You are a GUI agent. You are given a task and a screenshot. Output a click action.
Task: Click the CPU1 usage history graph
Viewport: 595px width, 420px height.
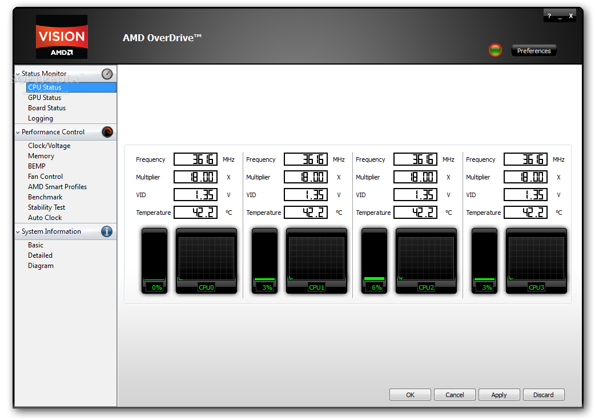pyautogui.click(x=316, y=261)
